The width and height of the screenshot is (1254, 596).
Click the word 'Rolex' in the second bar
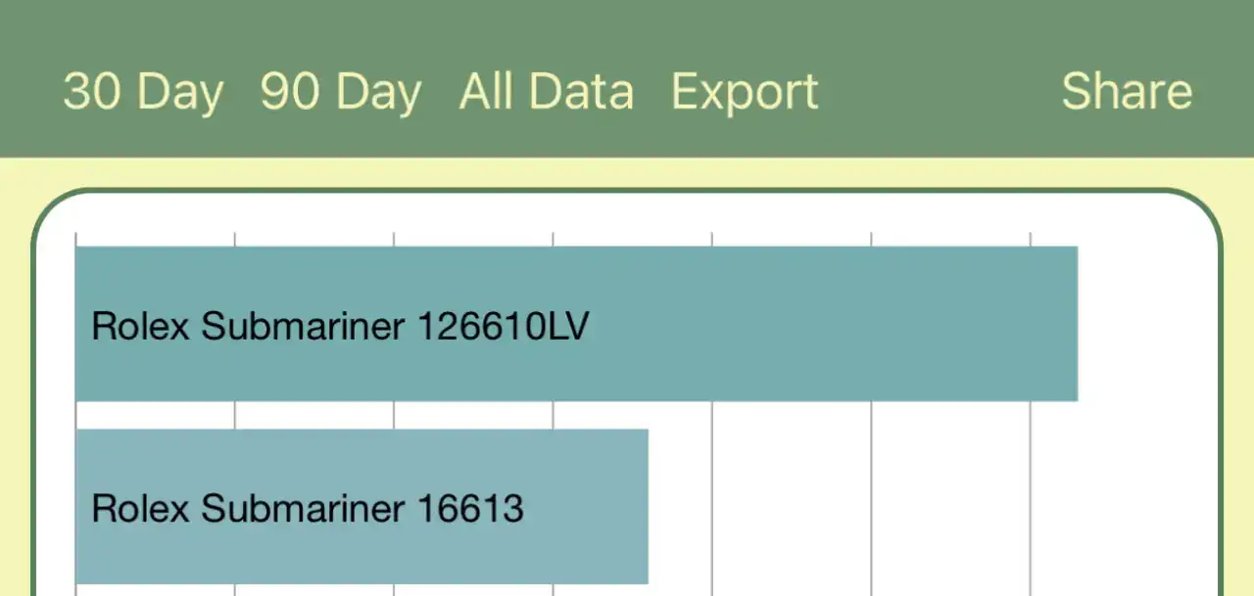coord(139,508)
